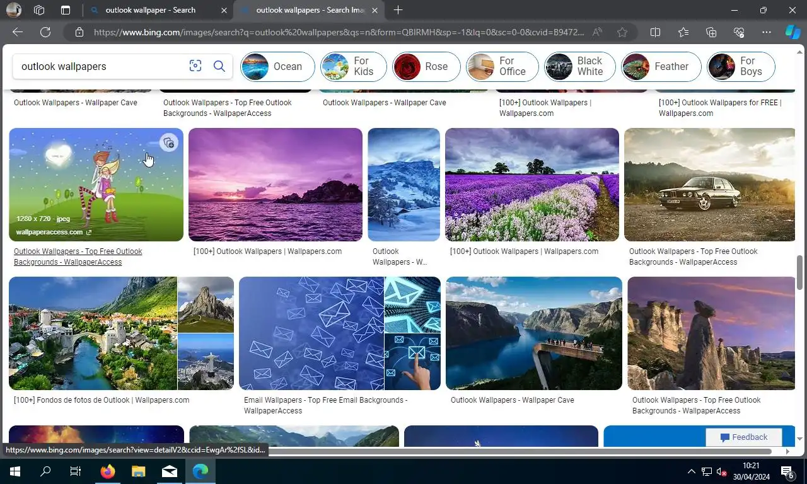Filter results by Rose chip
807x484 pixels.
[426, 67]
